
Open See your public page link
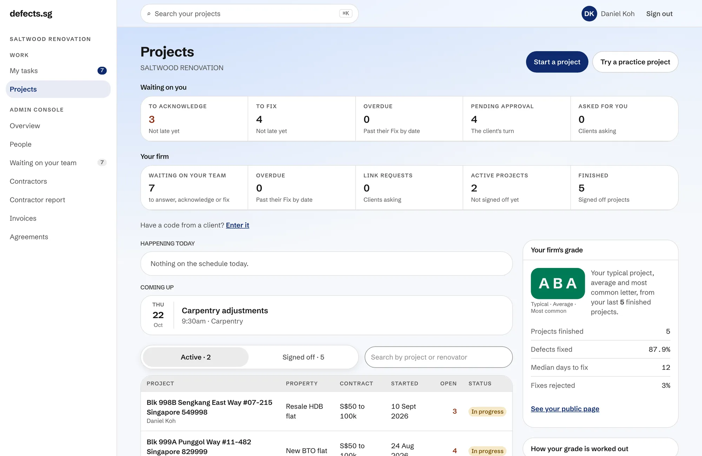click(565, 409)
